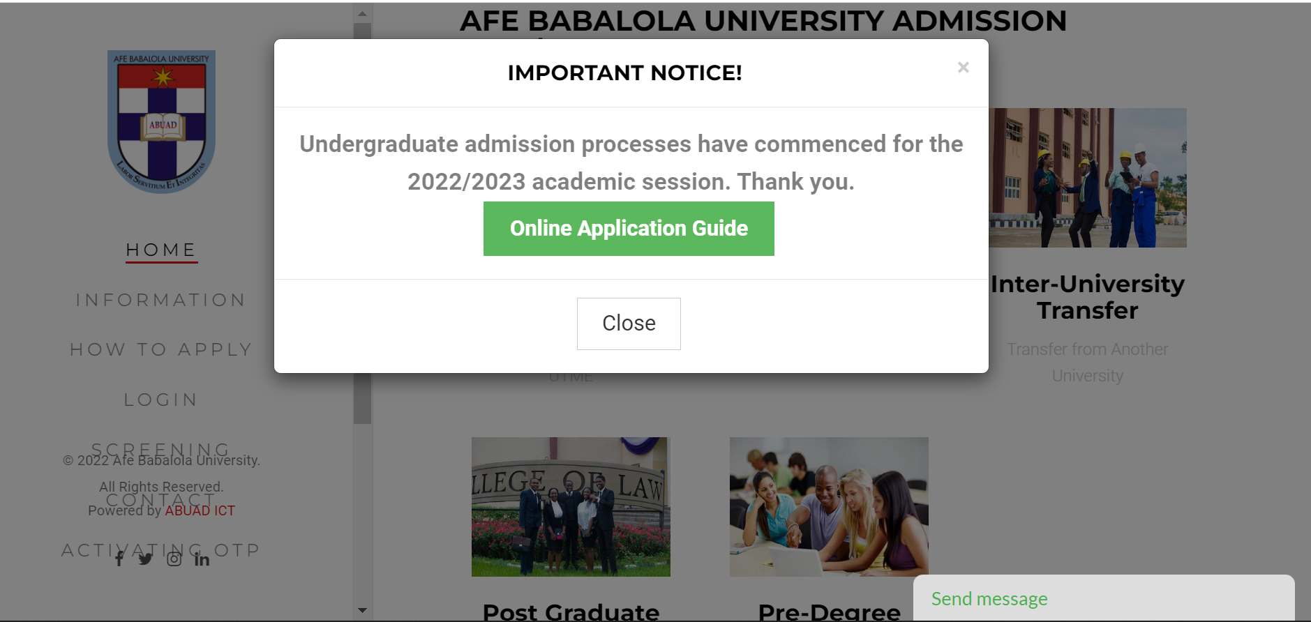Click the Afe Babalola University crest logo
Viewport: 1311px width, 622px height.
[x=161, y=121]
